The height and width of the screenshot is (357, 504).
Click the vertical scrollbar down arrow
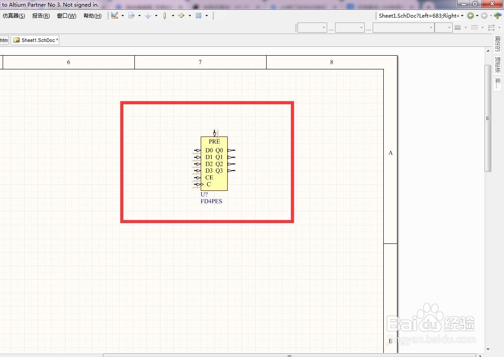coord(488,349)
